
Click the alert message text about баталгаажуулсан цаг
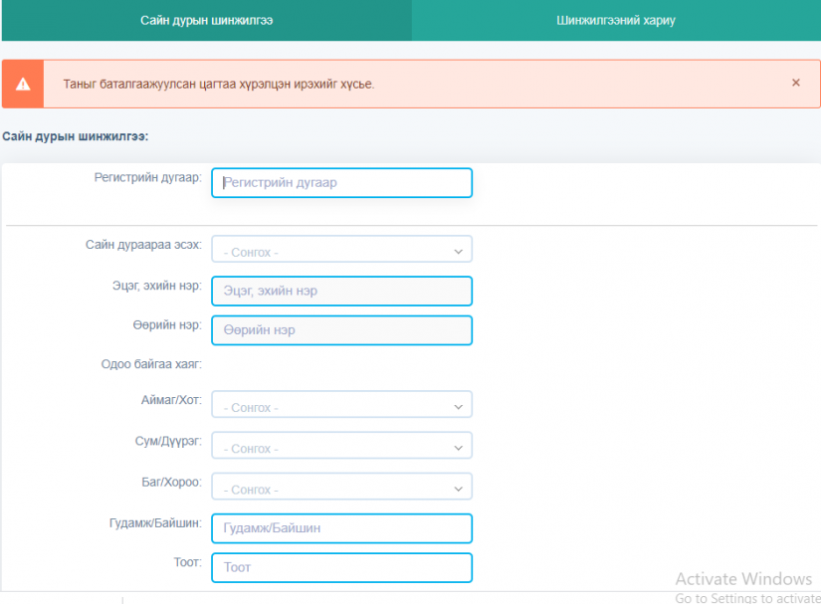[x=219, y=85]
